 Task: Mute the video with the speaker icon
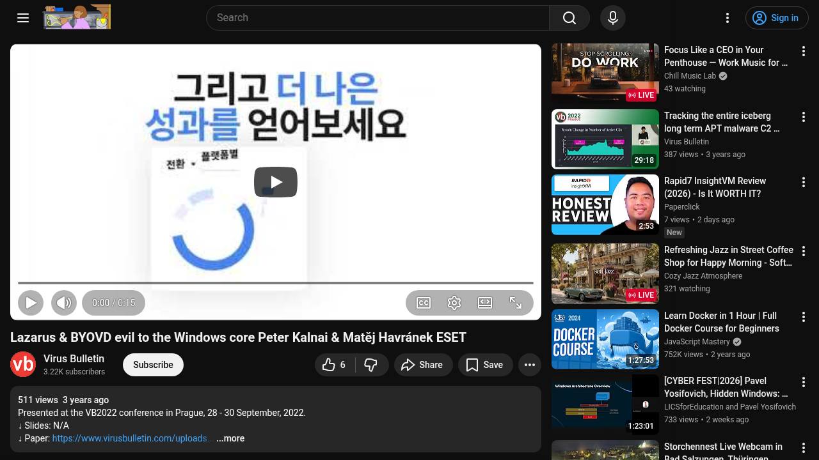tap(64, 303)
